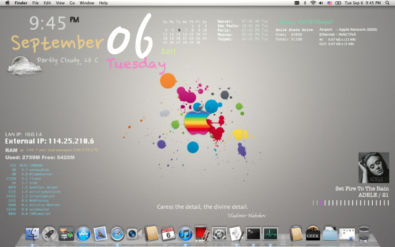The image size is (395, 247).
Task: Click the song progress bar widget
Action: pos(351,203)
